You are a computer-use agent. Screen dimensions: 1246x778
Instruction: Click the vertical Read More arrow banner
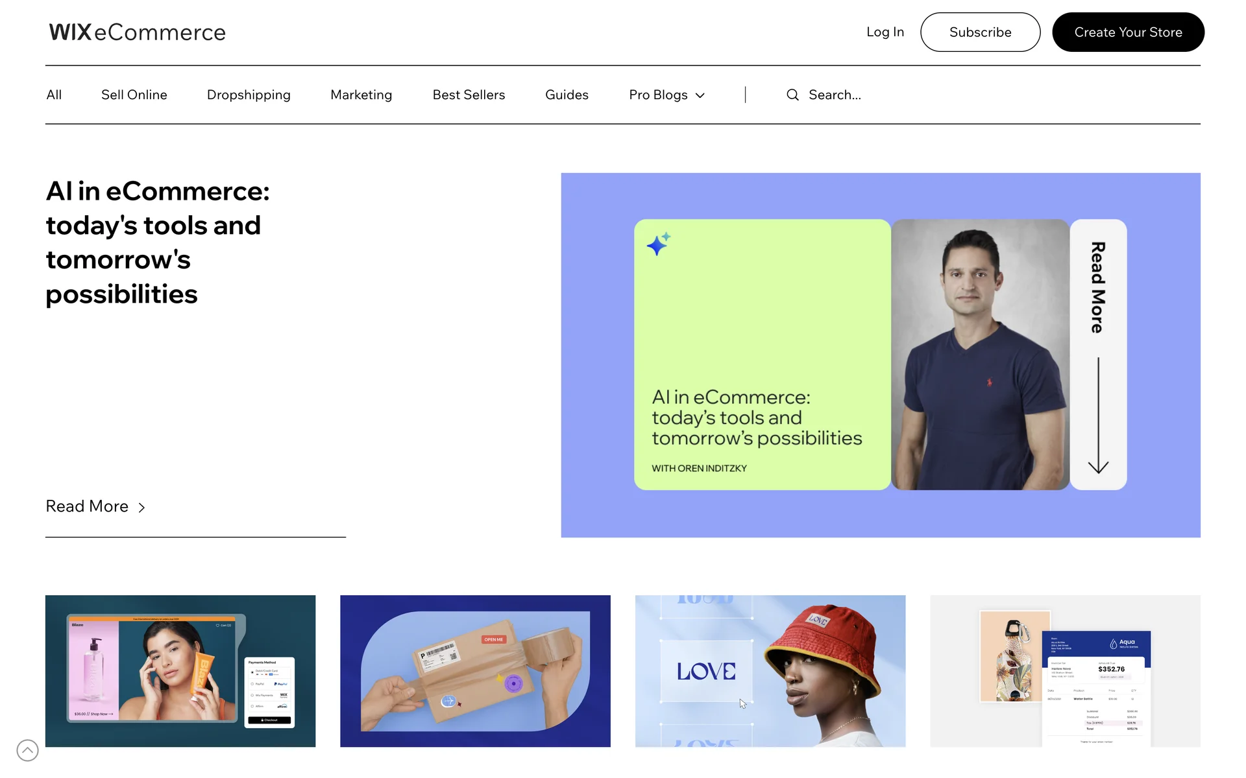click(1097, 355)
